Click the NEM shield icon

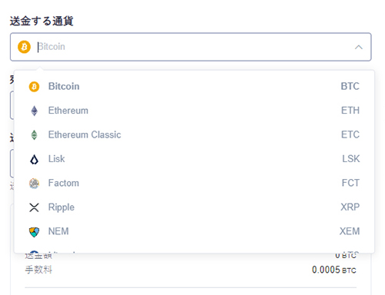click(34, 231)
